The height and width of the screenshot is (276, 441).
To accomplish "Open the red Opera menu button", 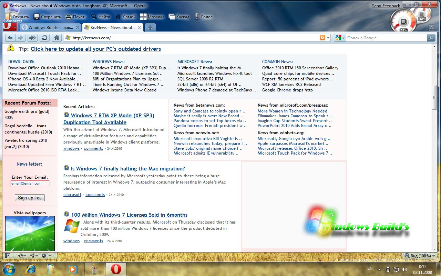I will (x=10, y=27).
